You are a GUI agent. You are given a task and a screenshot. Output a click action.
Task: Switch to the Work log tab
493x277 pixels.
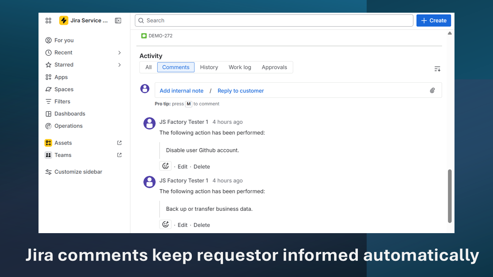tap(240, 67)
